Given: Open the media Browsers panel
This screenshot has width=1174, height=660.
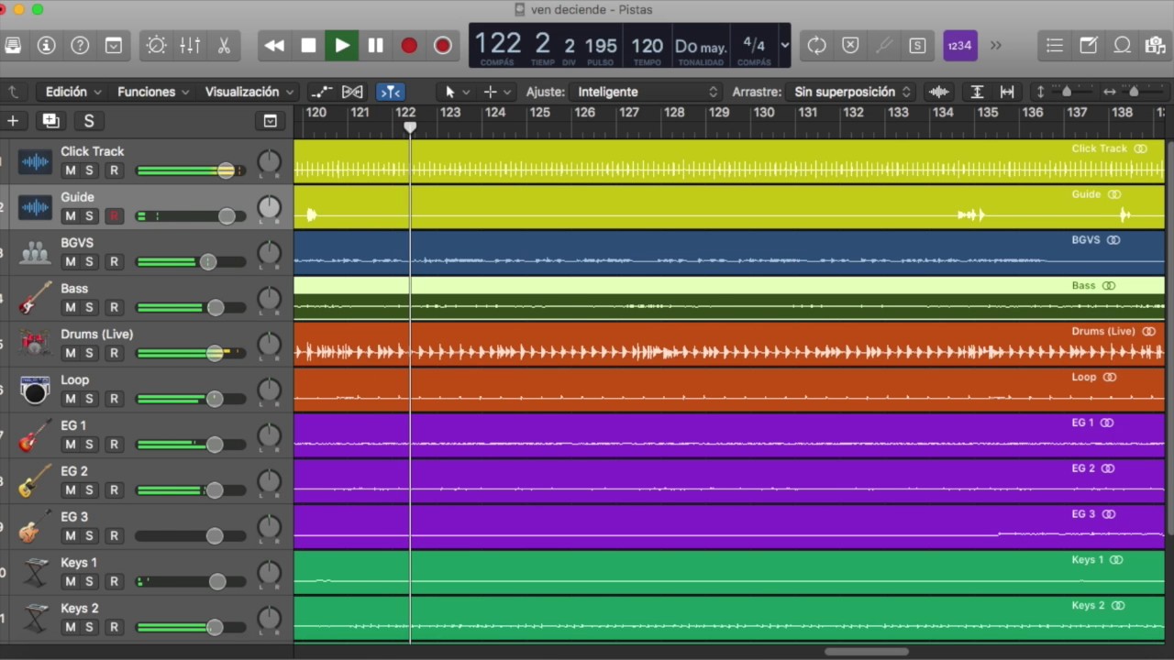Looking at the screenshot, I should click(x=1156, y=45).
